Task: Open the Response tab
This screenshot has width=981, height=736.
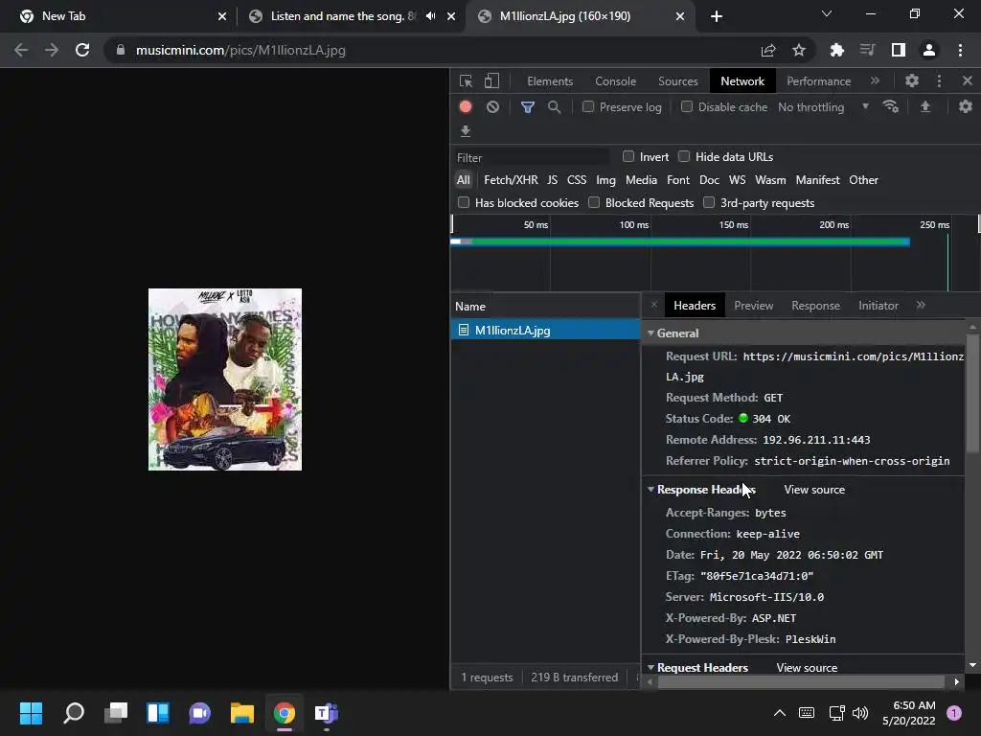Action: pyautogui.click(x=816, y=306)
